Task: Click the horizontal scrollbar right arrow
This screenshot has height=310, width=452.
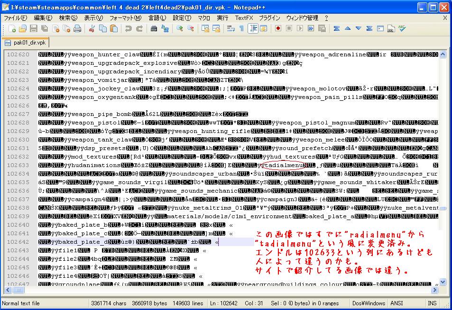Action: click(x=434, y=290)
